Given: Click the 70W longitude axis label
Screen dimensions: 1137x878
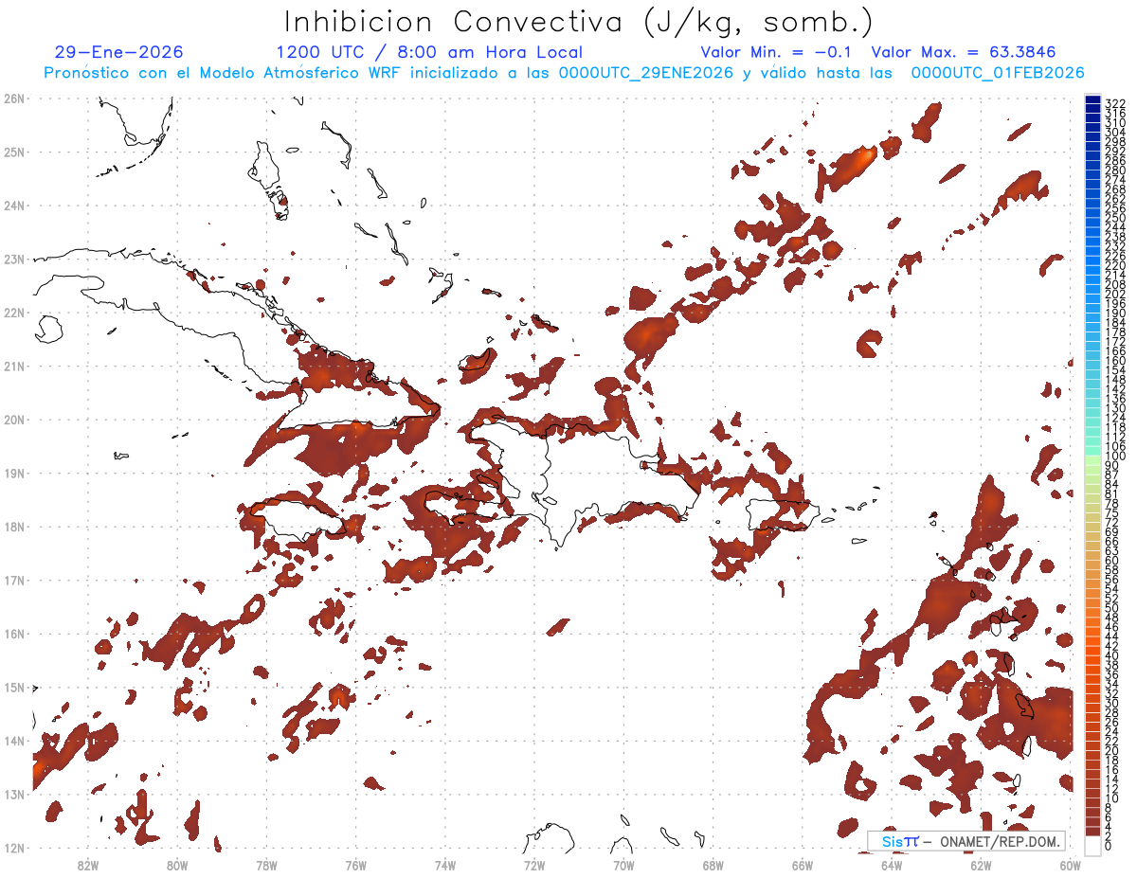Looking at the screenshot, I should pyautogui.click(x=623, y=865).
